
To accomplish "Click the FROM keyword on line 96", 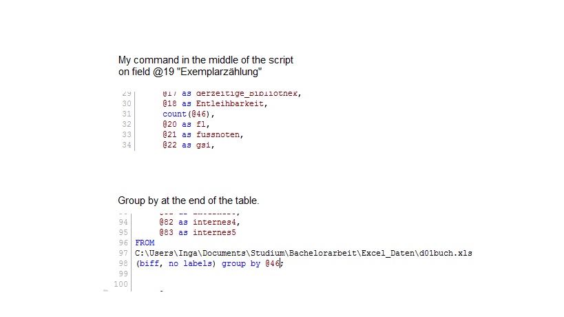I will point(145,243).
